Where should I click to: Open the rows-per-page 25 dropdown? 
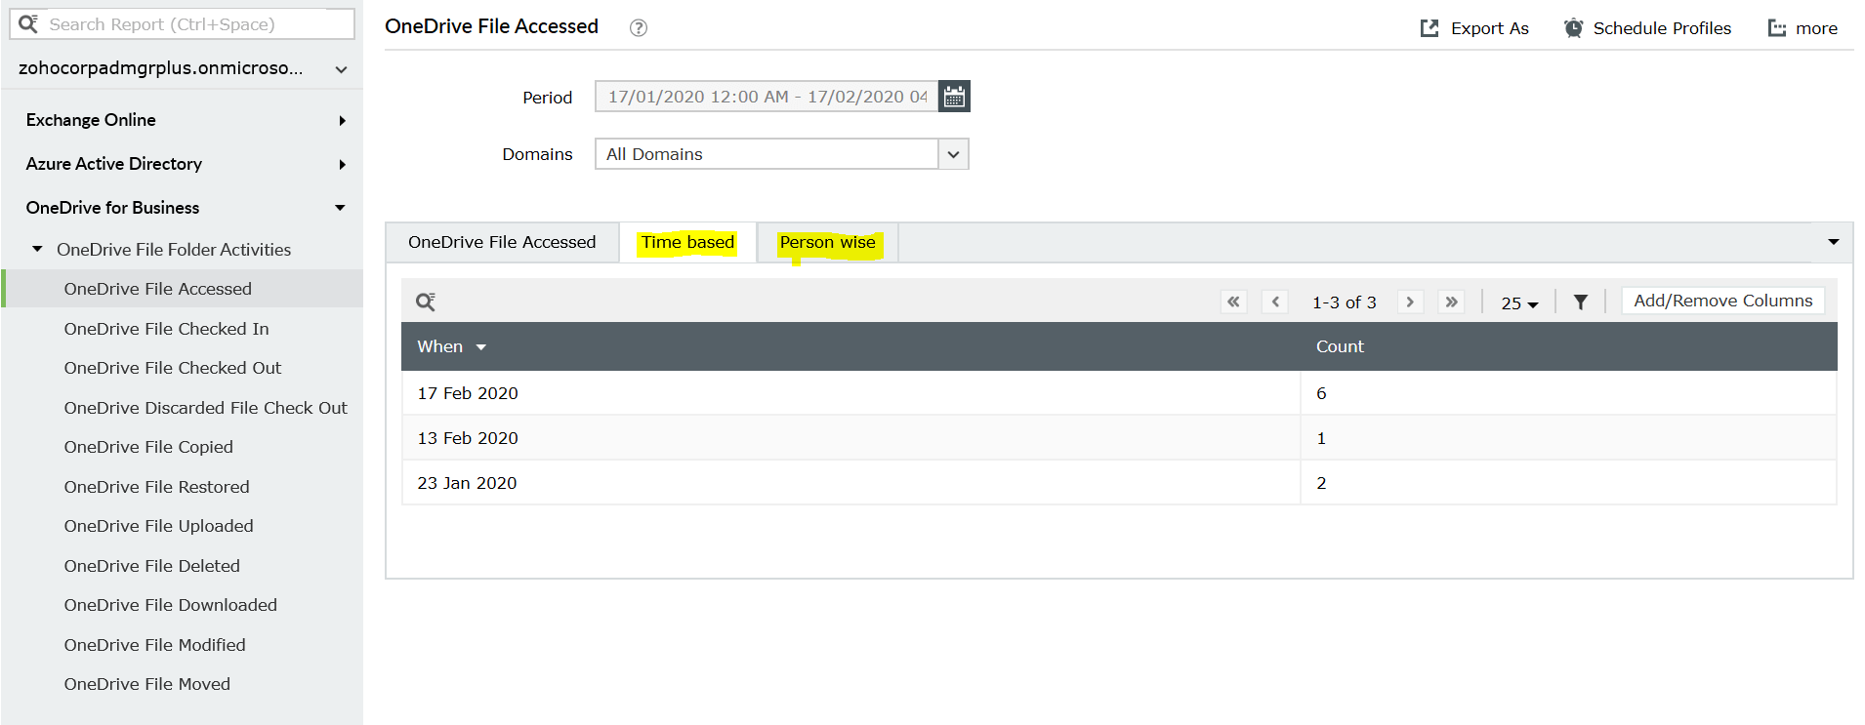coord(1519,303)
